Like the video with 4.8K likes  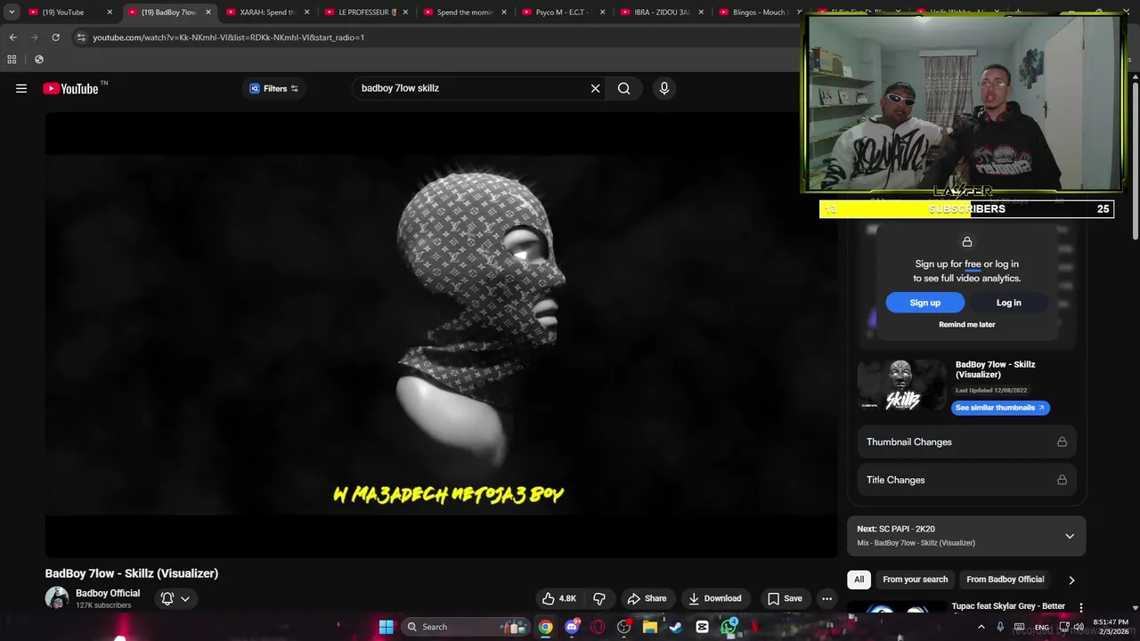pos(559,598)
